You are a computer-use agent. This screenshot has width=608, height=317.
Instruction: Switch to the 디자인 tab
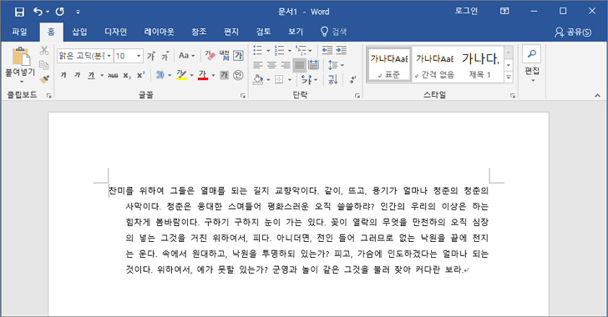click(115, 32)
